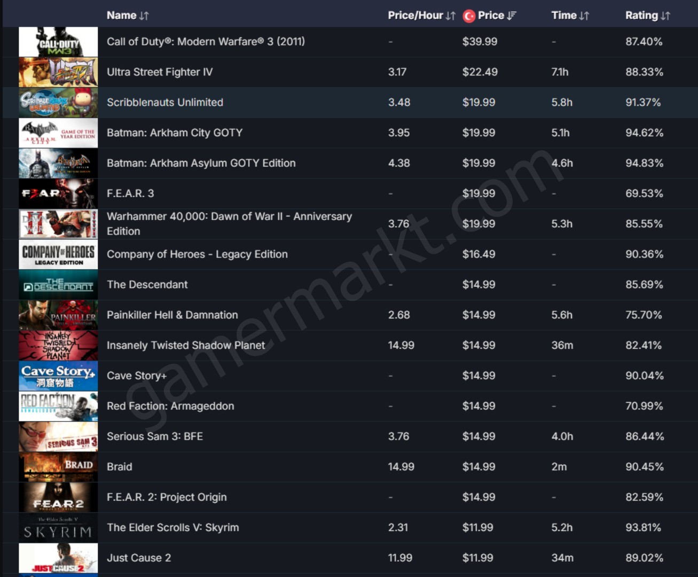Select Ultra Street Fighter IV title
Image resolution: width=698 pixels, height=577 pixels.
(x=160, y=72)
